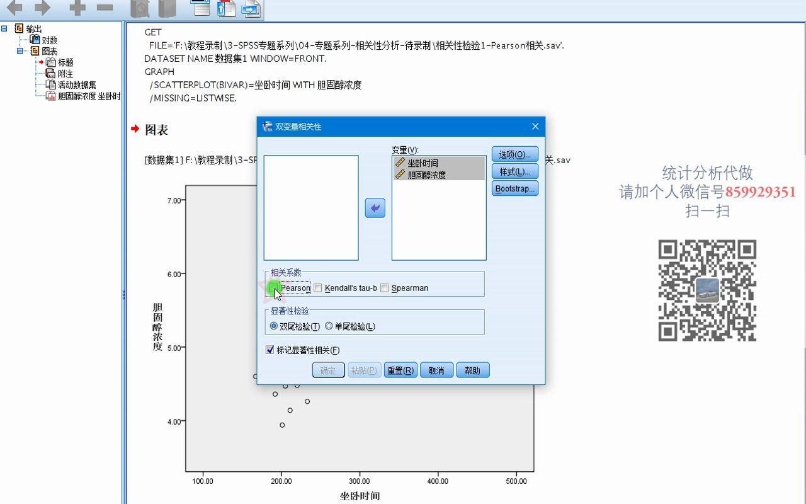Click the 胆固醇浓度 y-axis label on chart
Viewport: 806px width, 504px height.
(x=157, y=327)
